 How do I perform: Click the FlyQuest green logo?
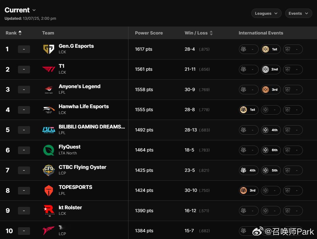coord(49,150)
